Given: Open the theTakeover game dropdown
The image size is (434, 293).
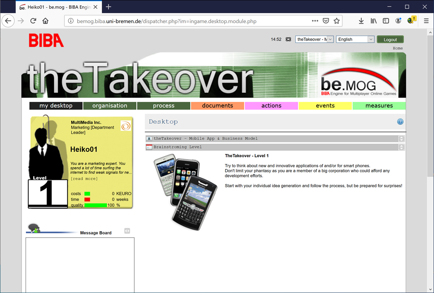Looking at the screenshot, I should tap(314, 39).
